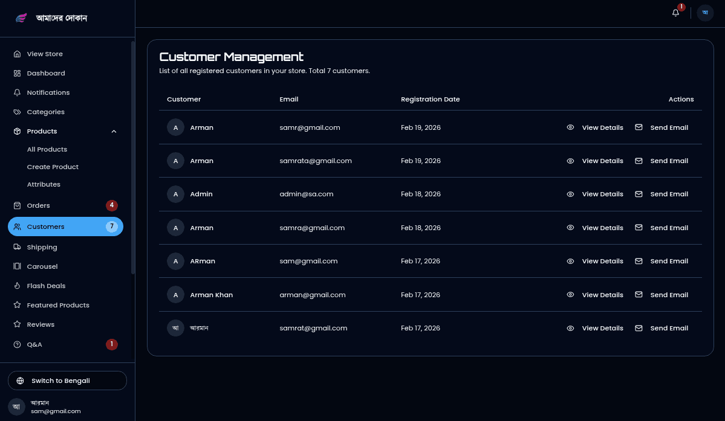Click the View Details eye icon for Arman Khan
The width and height of the screenshot is (725, 421).
coord(570,295)
